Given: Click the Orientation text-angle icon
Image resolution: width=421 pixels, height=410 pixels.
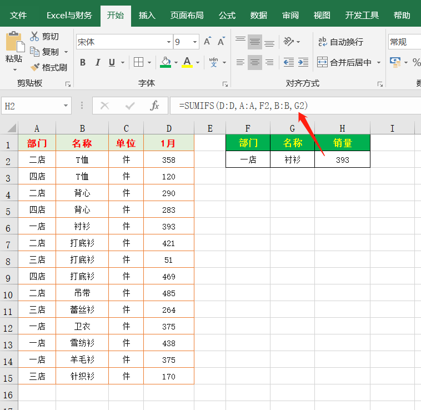Looking at the screenshot, I should pyautogui.click(x=288, y=42).
